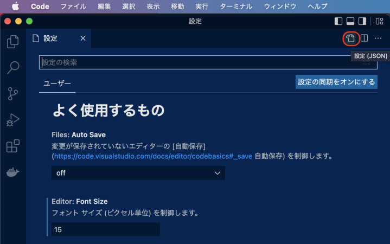Open the customize layout button
390x244 pixels.
pyautogui.click(x=379, y=21)
